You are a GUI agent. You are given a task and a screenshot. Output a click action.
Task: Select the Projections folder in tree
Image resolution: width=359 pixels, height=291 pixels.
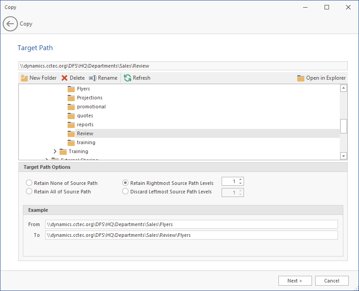(90, 98)
